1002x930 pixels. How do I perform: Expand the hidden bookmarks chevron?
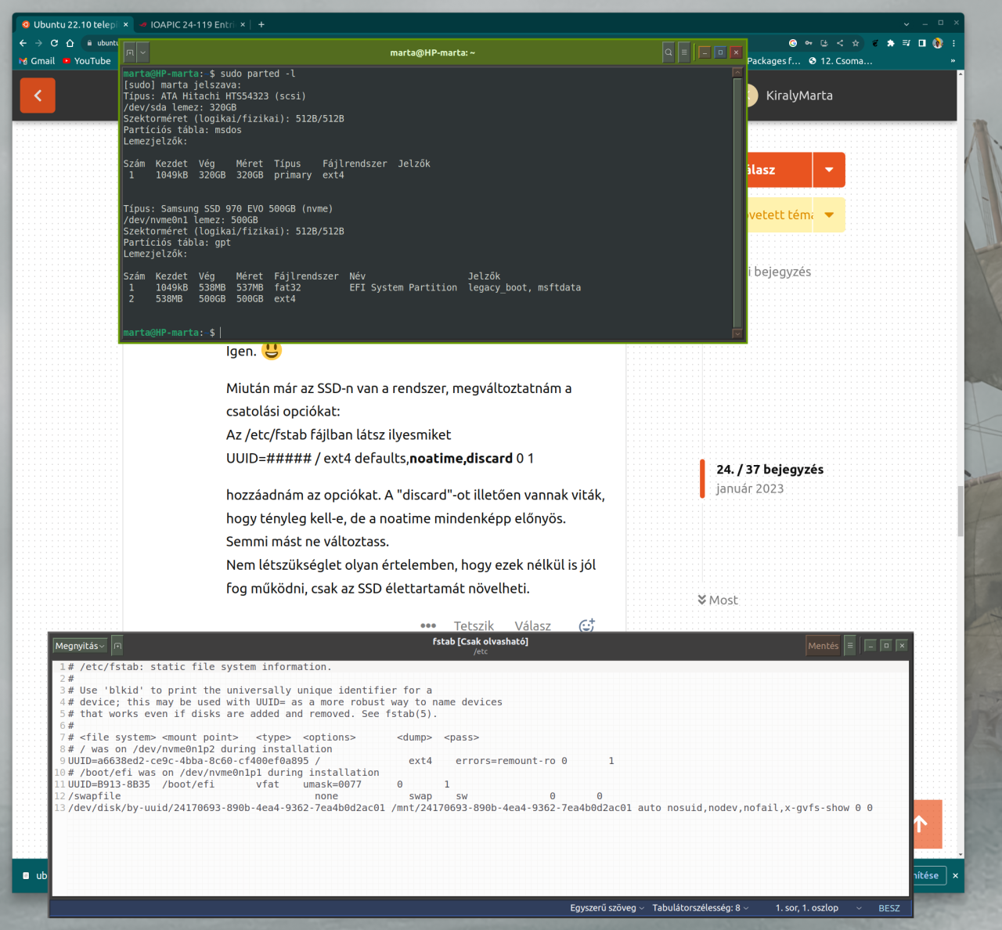coord(953,61)
